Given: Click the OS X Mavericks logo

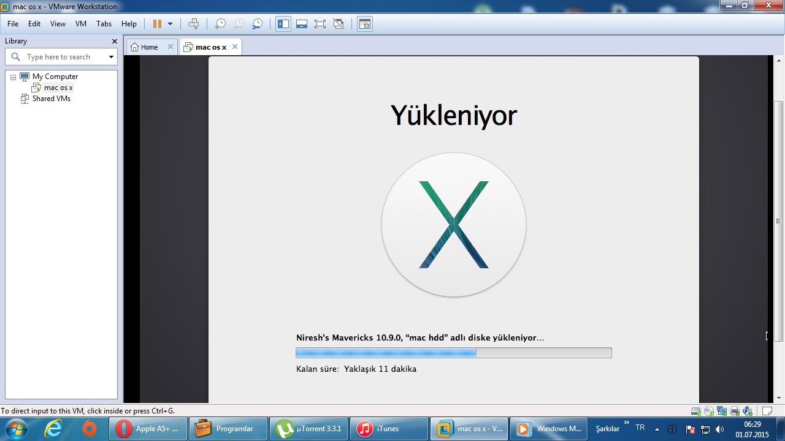Looking at the screenshot, I should (x=454, y=225).
